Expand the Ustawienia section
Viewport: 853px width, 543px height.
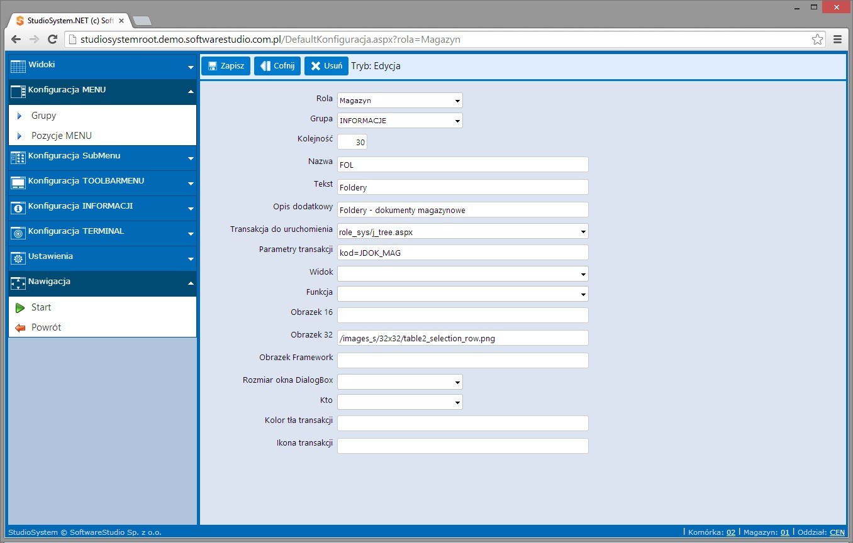pos(191,259)
